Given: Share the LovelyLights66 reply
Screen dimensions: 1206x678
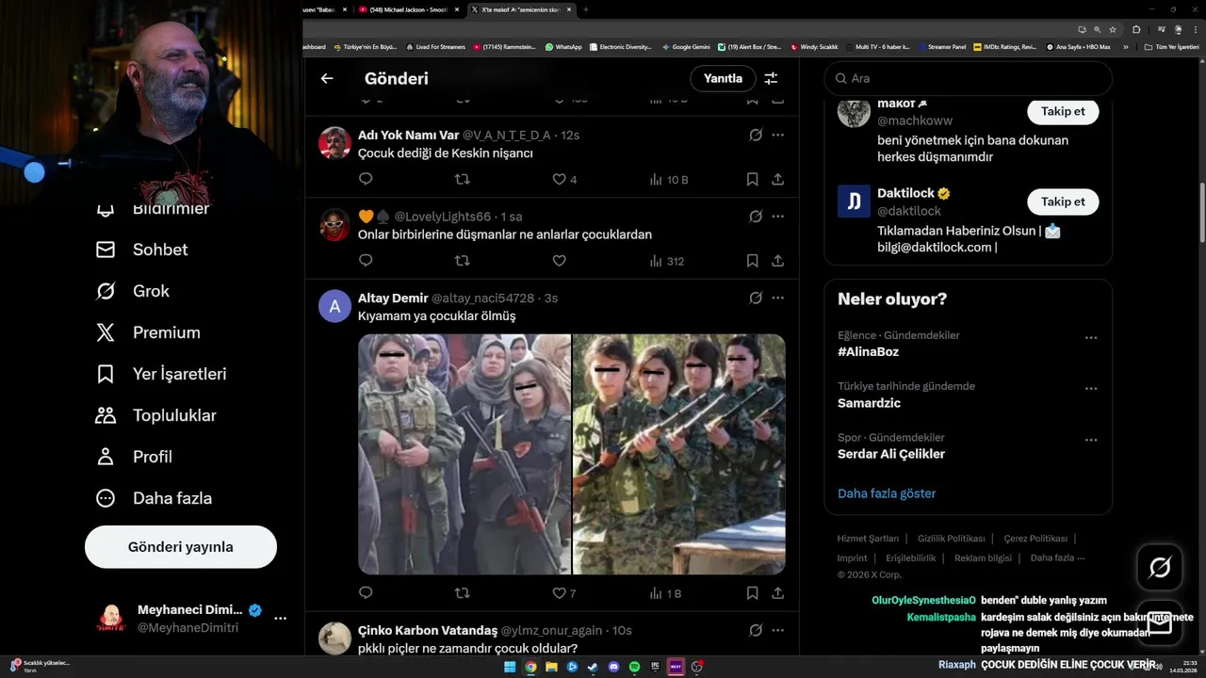Looking at the screenshot, I should point(778,261).
